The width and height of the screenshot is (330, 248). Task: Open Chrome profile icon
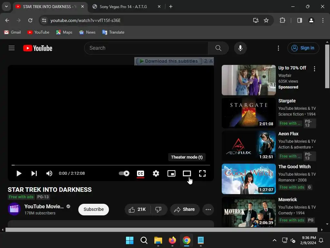coord(311,20)
